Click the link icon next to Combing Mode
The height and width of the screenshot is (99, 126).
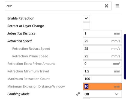(x=78, y=94)
